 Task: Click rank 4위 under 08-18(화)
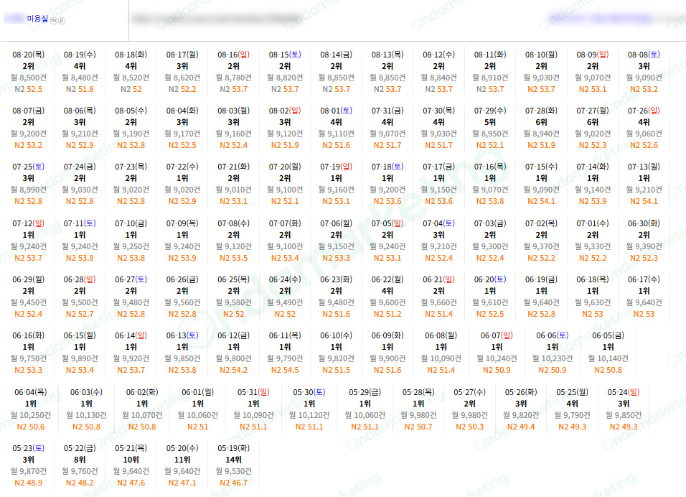coord(131,66)
